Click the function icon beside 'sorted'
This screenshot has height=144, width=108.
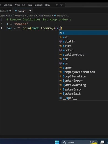click(61, 50)
